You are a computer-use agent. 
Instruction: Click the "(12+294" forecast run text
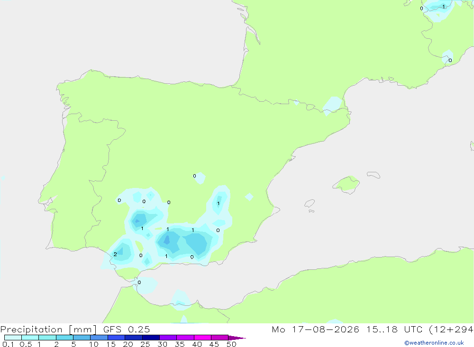pyautogui.click(x=451, y=329)
